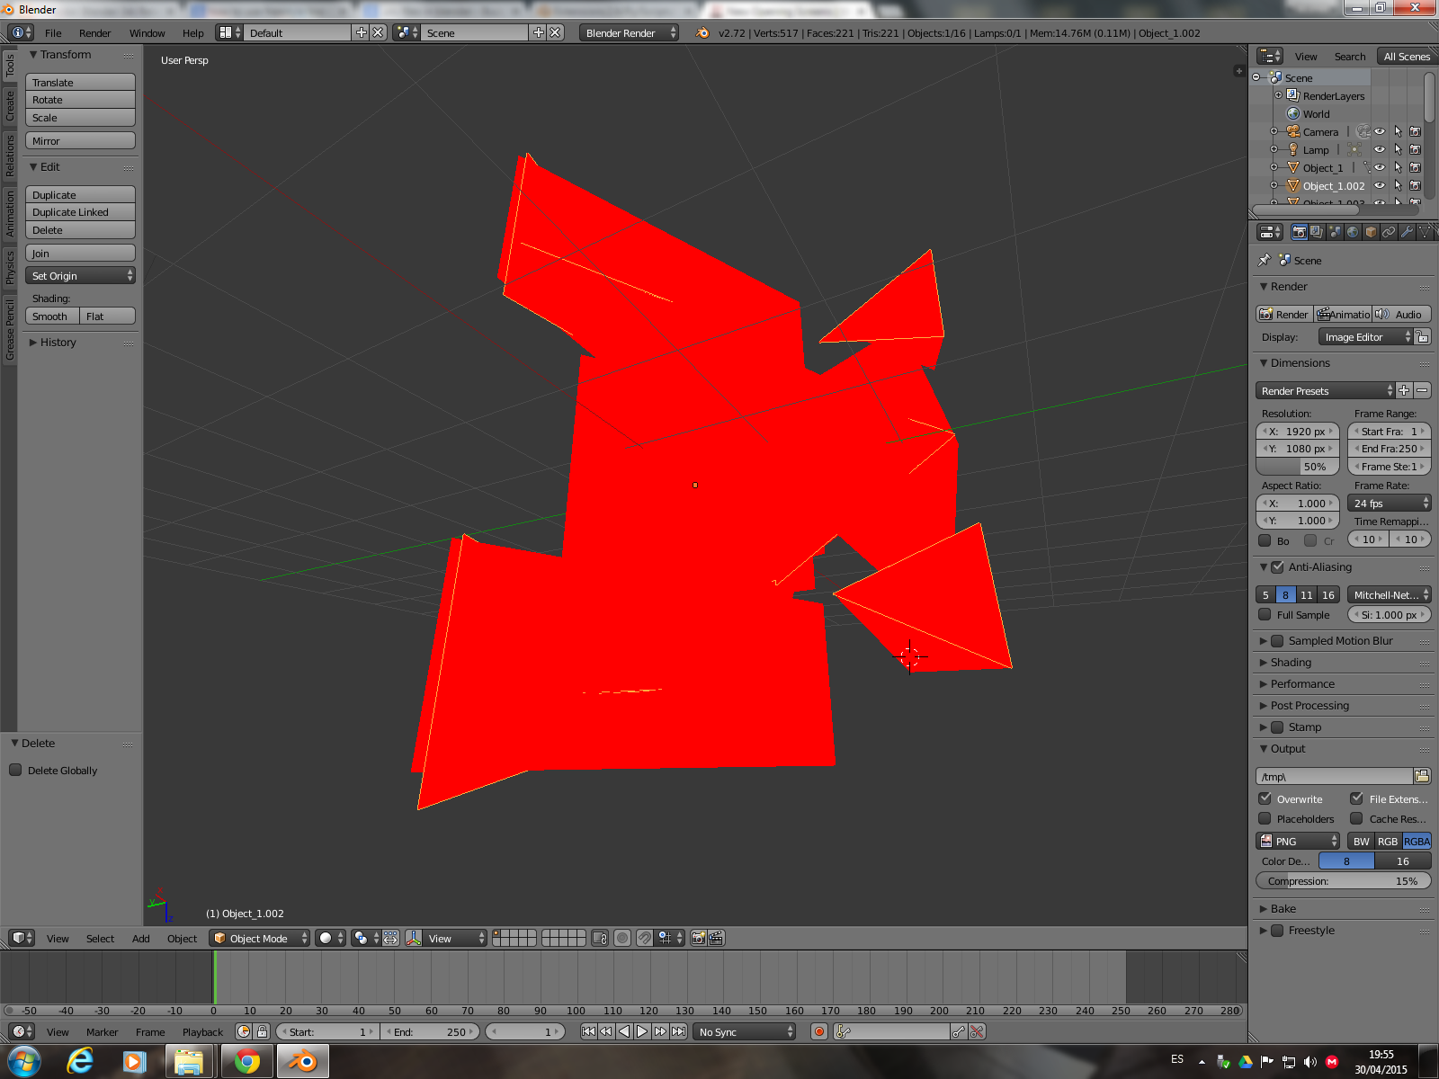Open the Window menu
Image resolution: width=1439 pixels, height=1079 pixels.
[x=147, y=32]
